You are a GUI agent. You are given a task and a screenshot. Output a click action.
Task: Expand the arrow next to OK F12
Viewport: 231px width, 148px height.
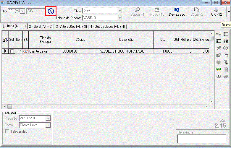(x=228, y=12)
